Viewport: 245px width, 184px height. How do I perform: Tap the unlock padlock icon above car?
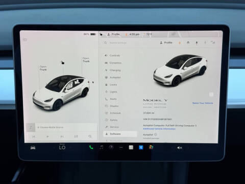pos(62,62)
